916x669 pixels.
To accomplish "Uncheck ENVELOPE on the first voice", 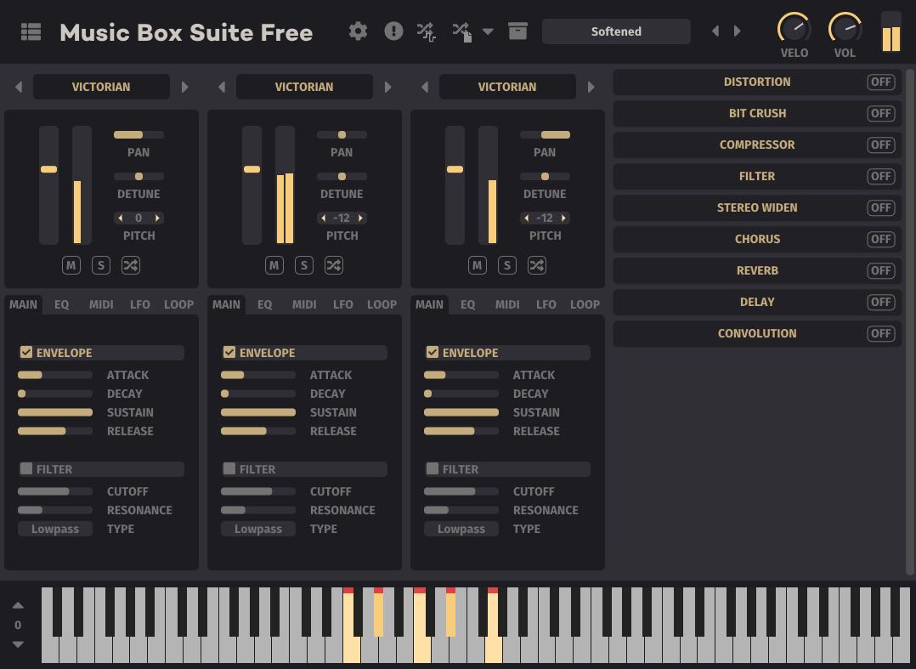I will (25, 352).
